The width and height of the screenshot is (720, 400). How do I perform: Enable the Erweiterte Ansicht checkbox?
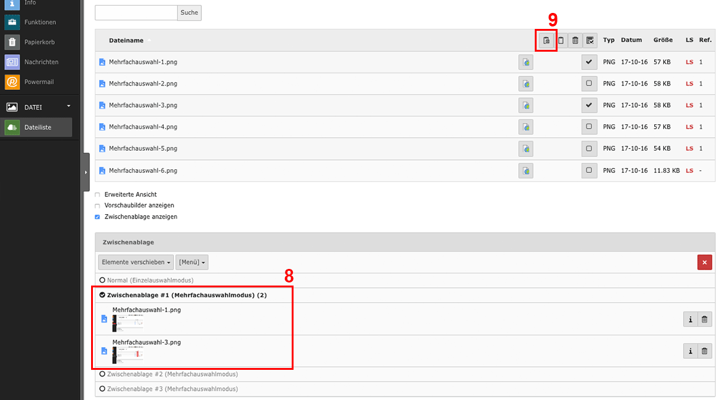click(x=97, y=195)
